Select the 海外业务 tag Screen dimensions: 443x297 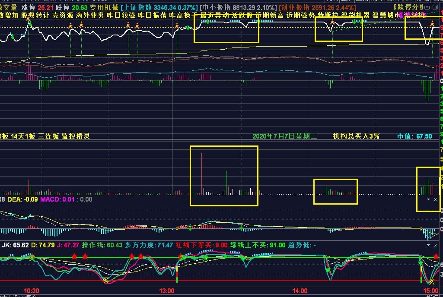tap(90, 15)
